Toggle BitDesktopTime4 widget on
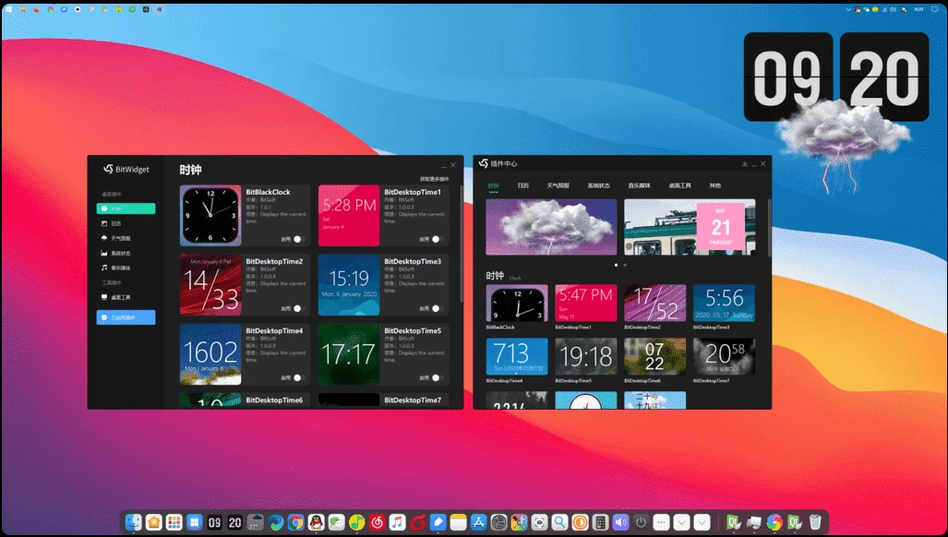Viewport: 948px width, 537px height. tap(300, 377)
